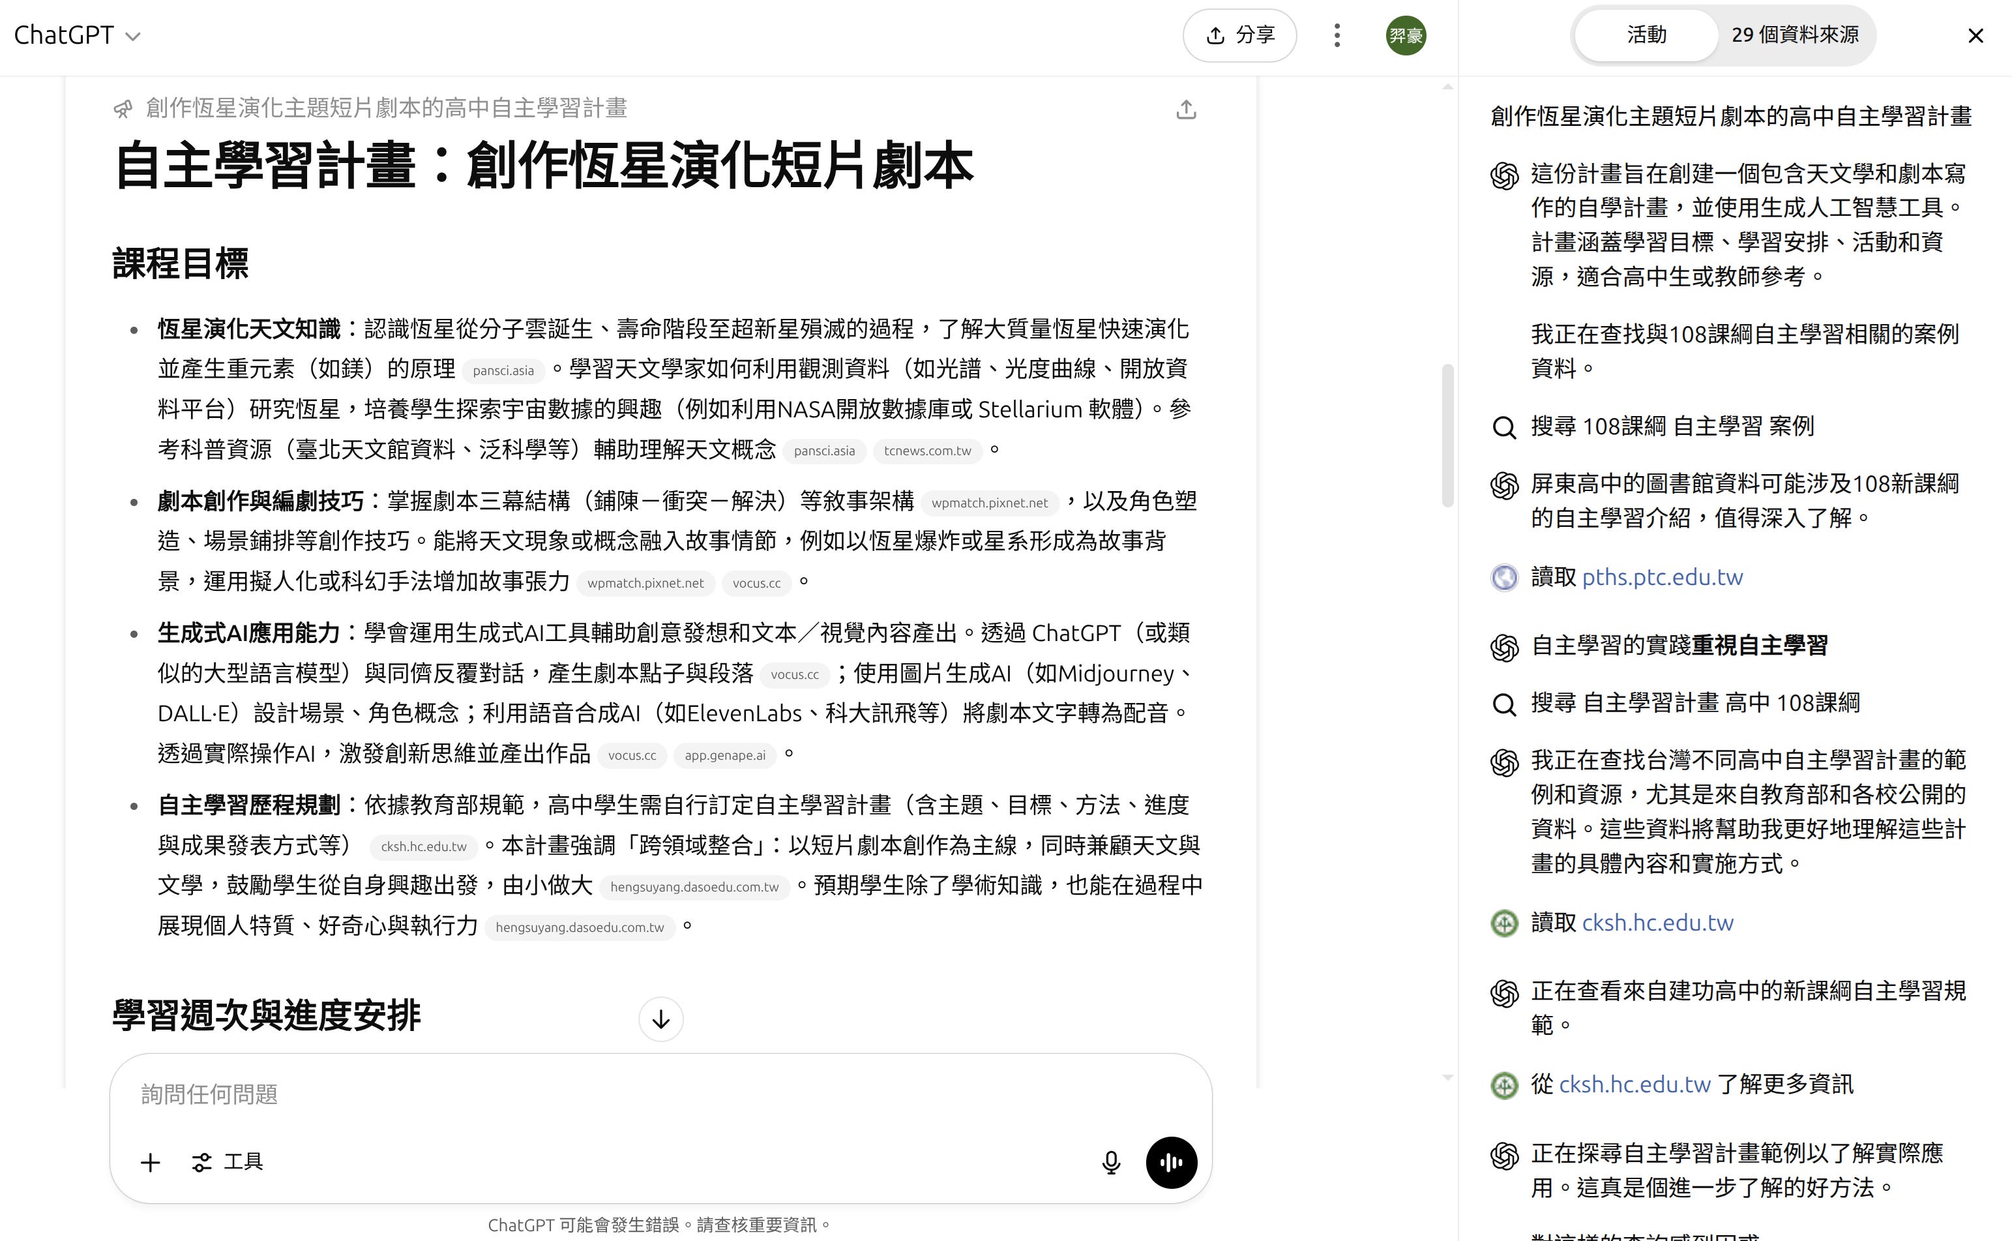
Task: Open the 讀取 cksh.hc.edu.tw link
Action: (x=1657, y=923)
